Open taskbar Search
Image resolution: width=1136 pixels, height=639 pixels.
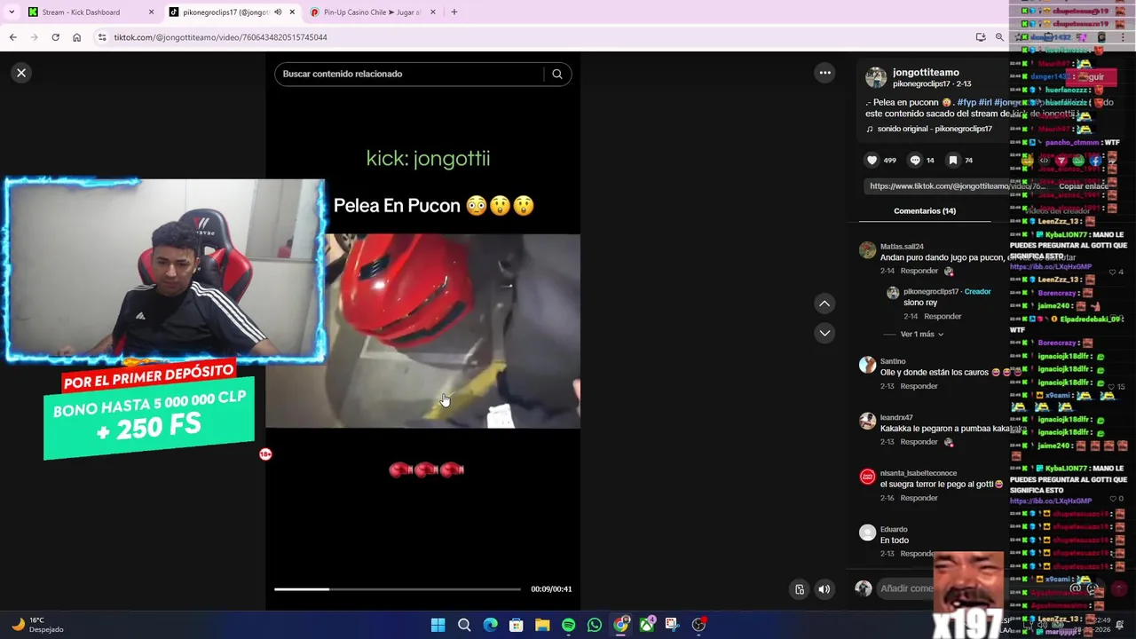(464, 625)
